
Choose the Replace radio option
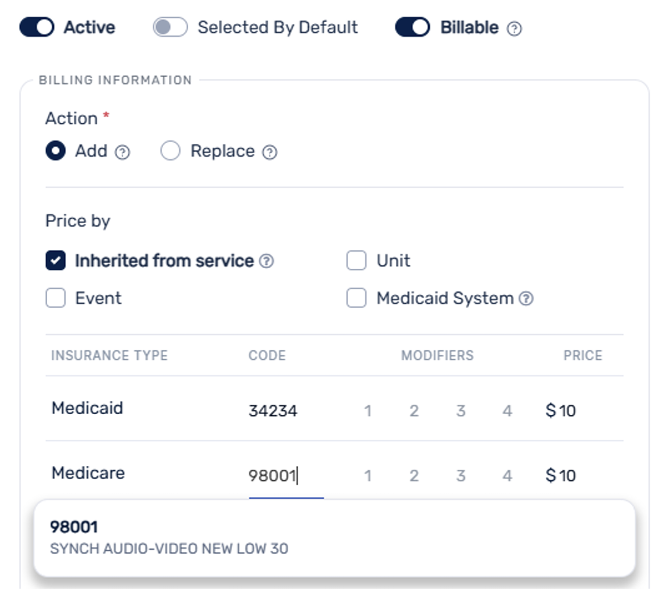(x=171, y=151)
